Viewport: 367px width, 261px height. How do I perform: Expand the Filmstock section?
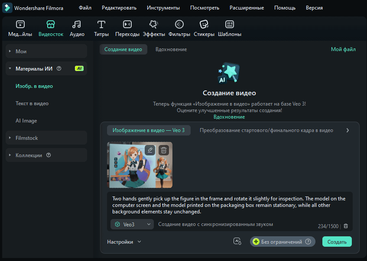[46, 138]
